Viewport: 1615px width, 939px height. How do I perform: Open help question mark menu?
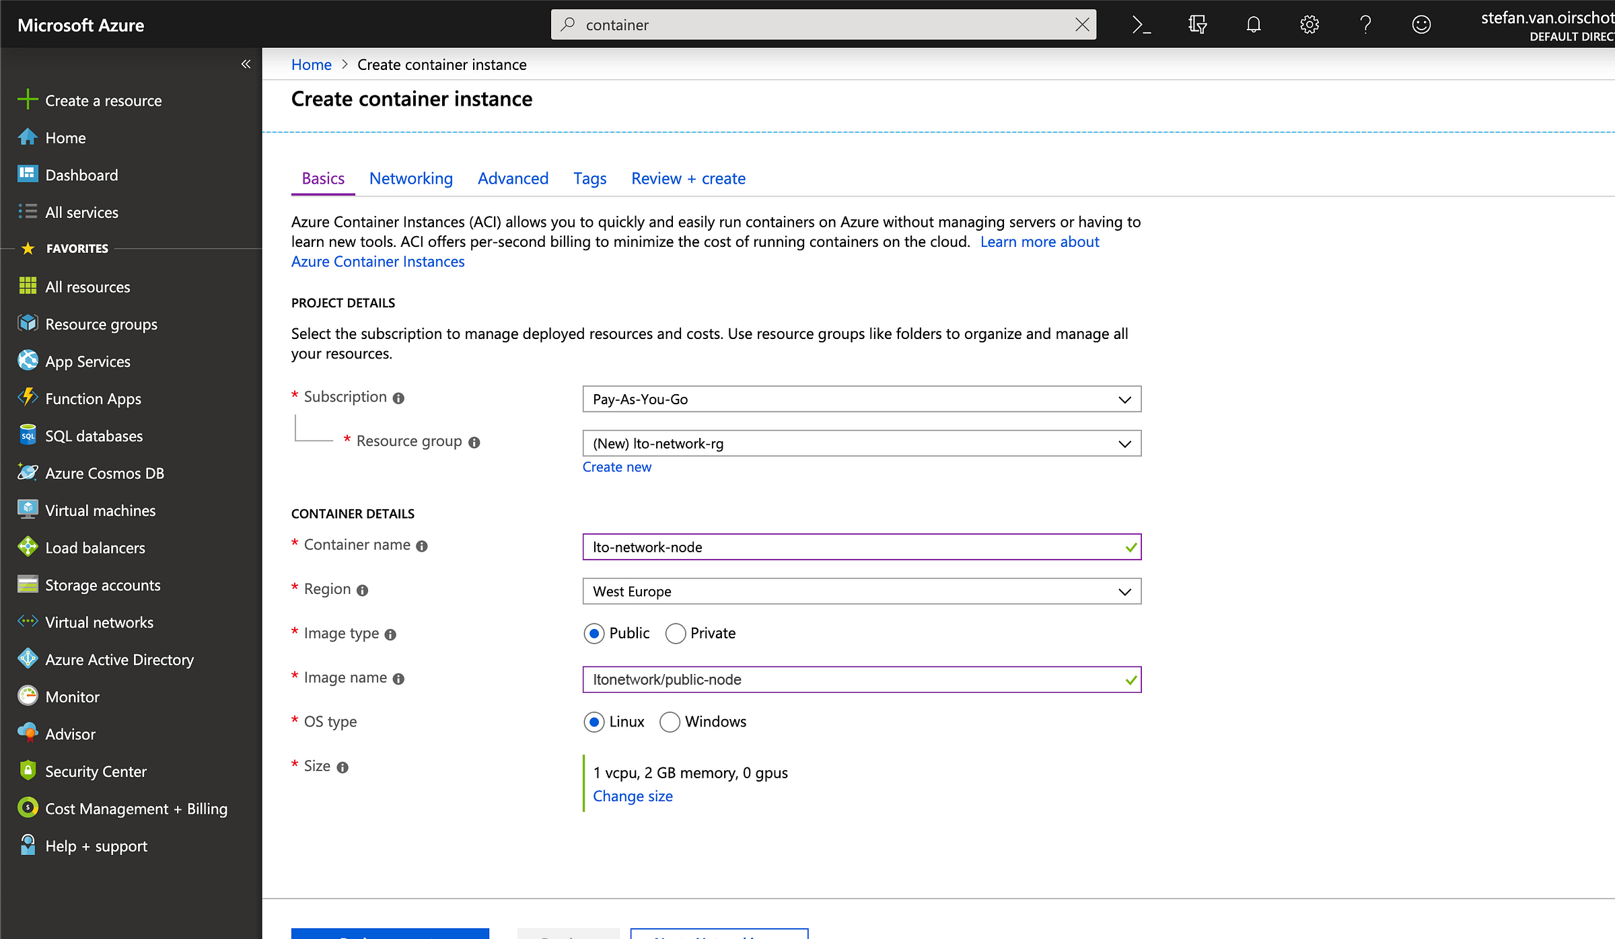coord(1365,25)
